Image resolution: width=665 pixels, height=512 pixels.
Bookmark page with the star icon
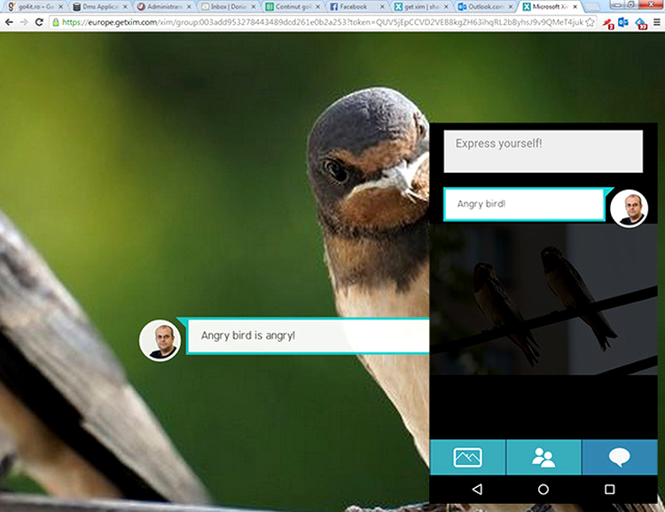(x=590, y=22)
